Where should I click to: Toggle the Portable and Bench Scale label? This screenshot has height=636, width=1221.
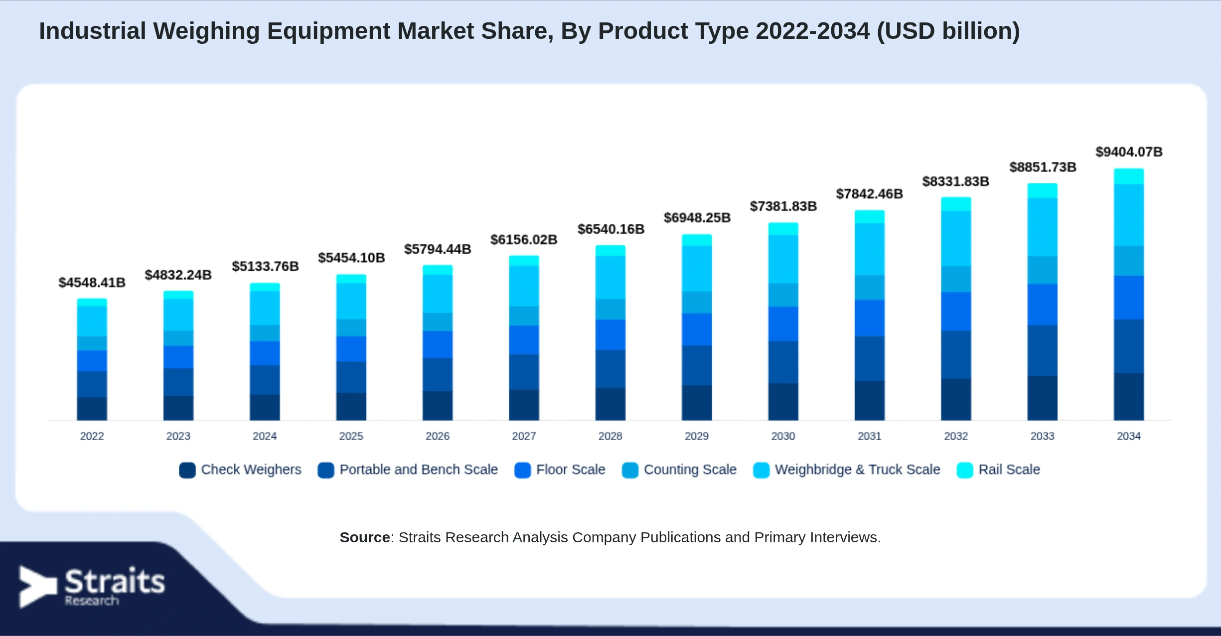pyautogui.click(x=419, y=470)
